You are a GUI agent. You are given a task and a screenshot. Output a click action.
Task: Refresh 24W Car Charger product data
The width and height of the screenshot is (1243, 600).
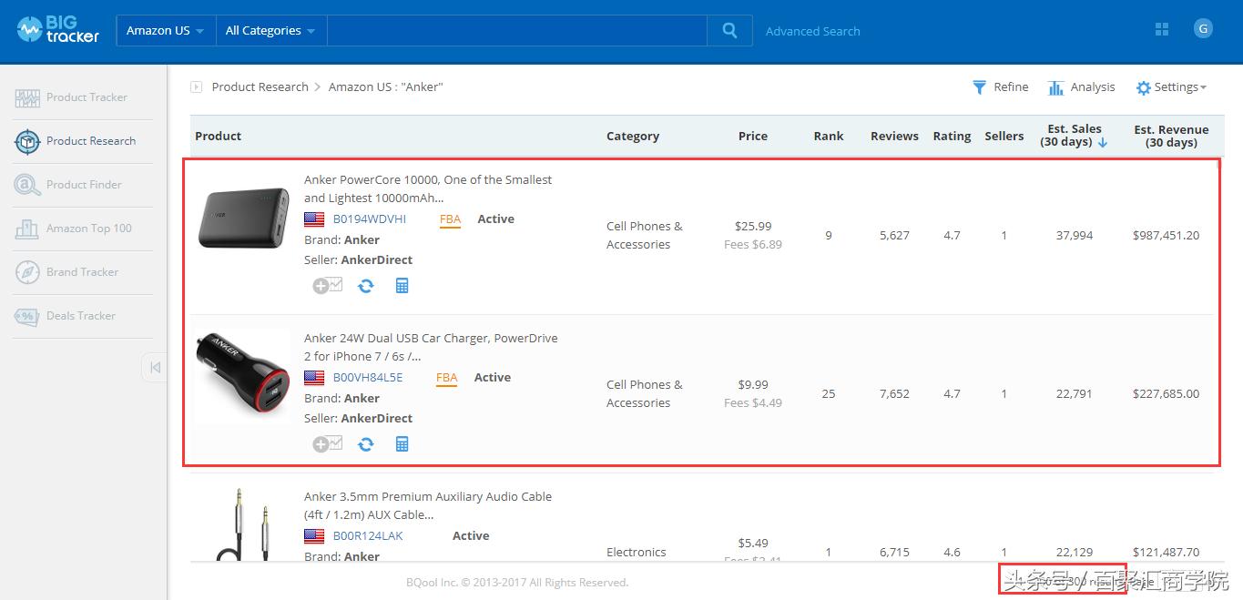[366, 444]
